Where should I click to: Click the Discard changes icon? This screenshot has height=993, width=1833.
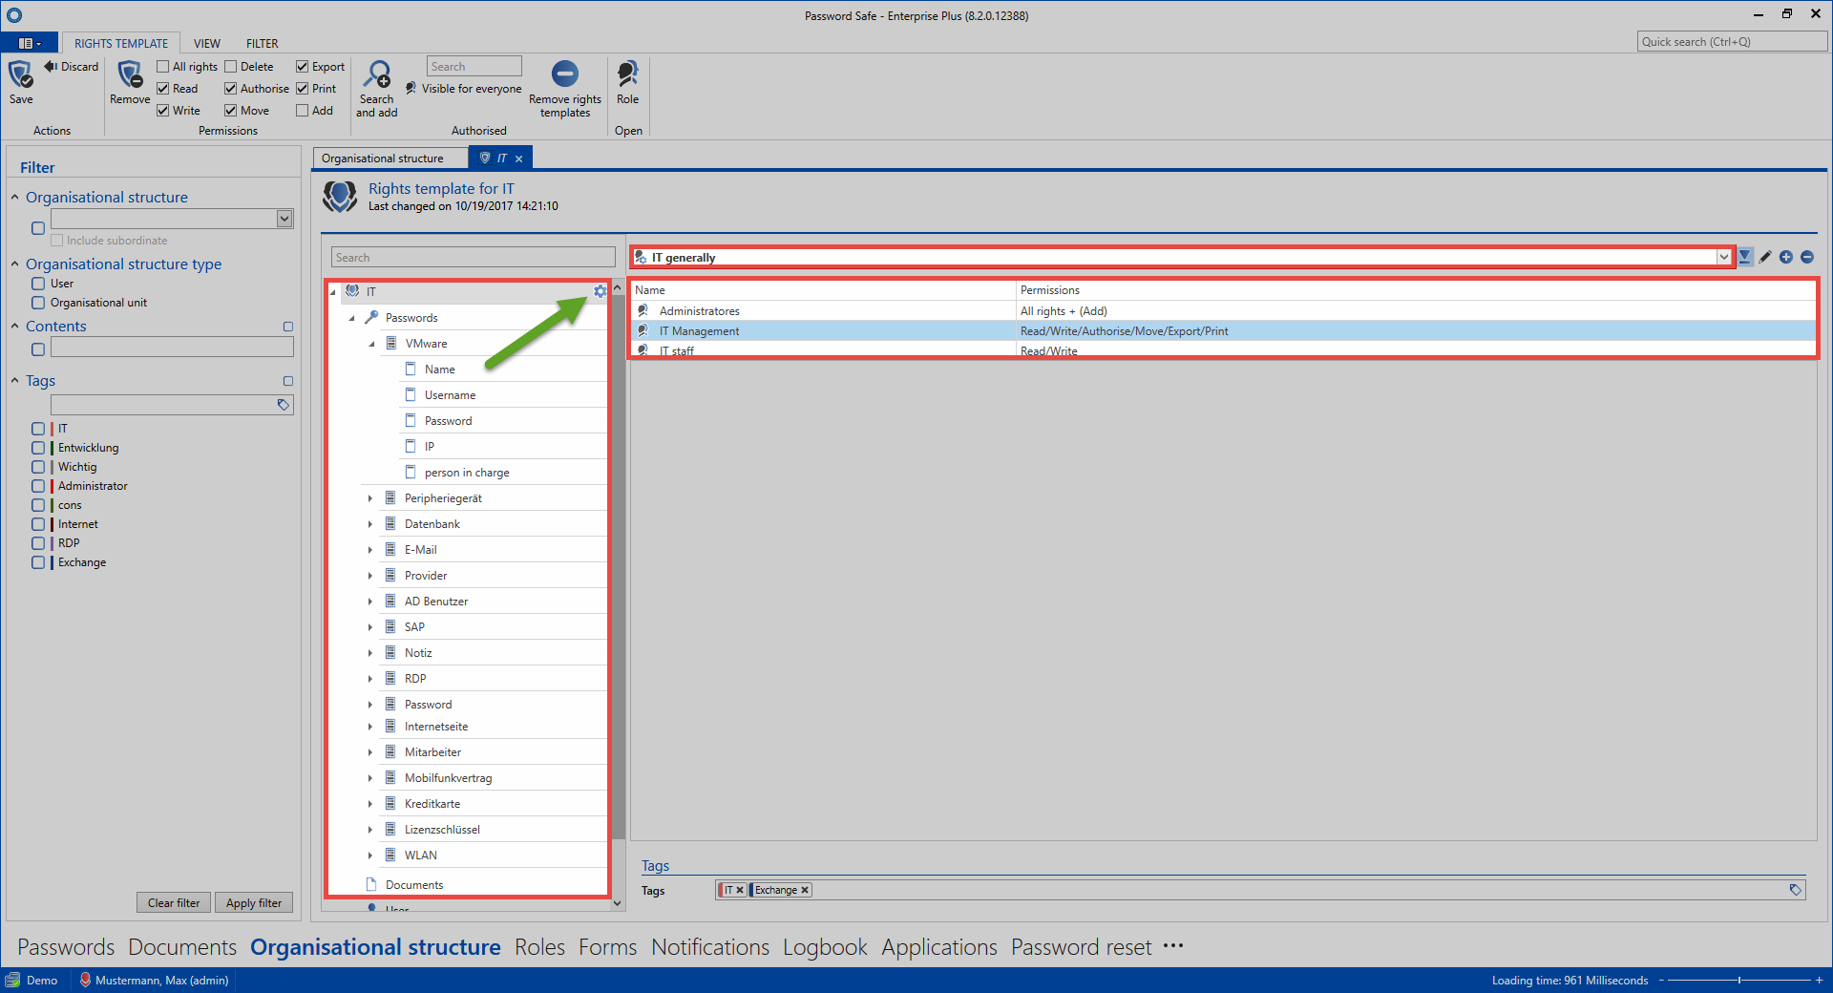[51, 66]
